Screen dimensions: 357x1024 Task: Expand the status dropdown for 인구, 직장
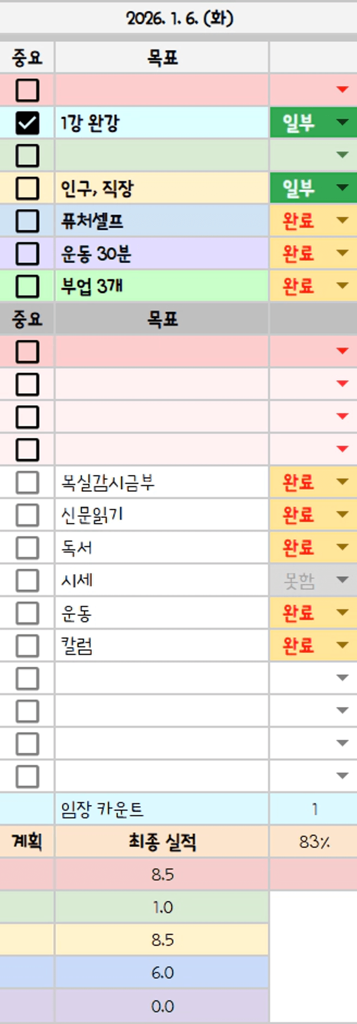(x=342, y=188)
